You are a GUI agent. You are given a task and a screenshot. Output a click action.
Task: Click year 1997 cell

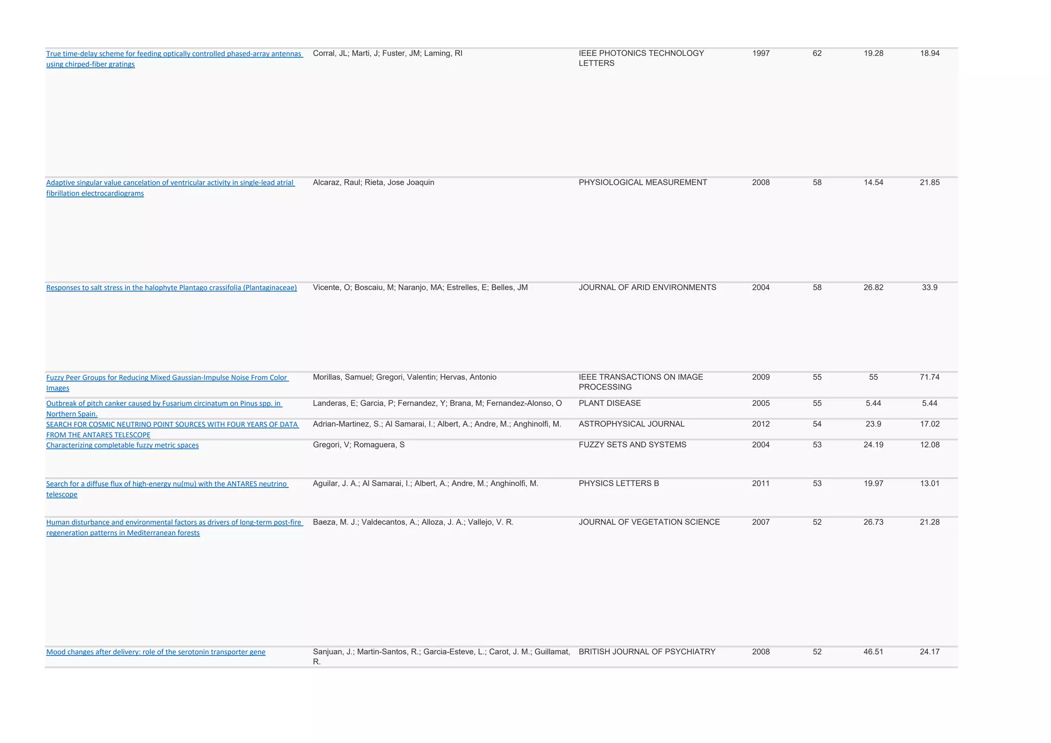(x=761, y=53)
